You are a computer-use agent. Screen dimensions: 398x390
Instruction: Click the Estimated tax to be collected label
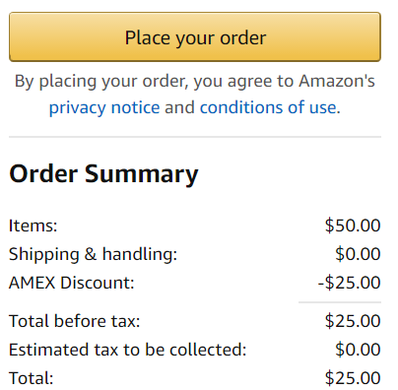(x=128, y=350)
